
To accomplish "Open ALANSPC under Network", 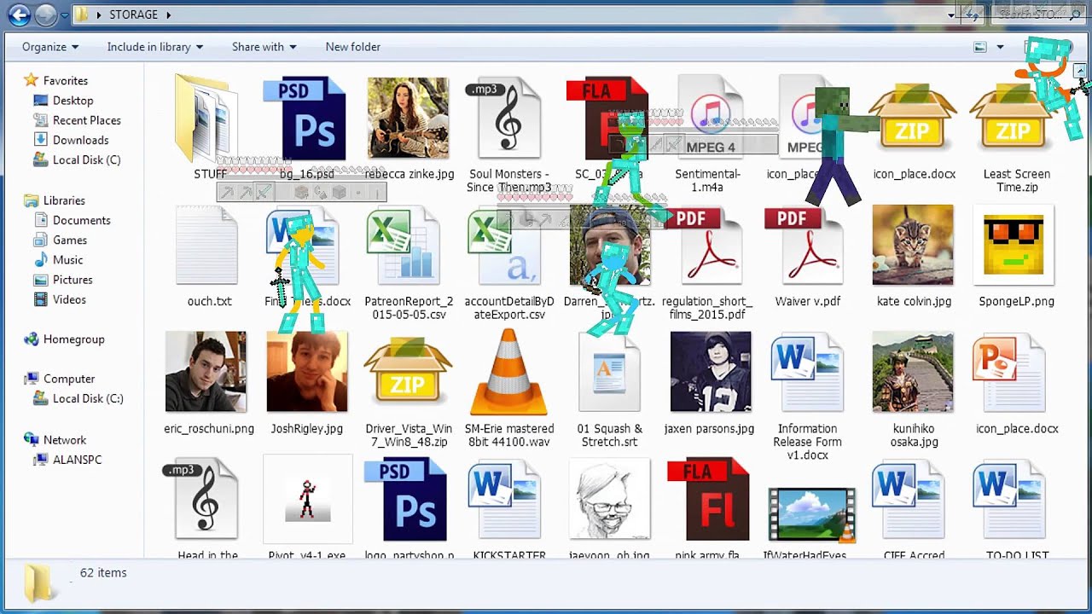I will click(67, 460).
